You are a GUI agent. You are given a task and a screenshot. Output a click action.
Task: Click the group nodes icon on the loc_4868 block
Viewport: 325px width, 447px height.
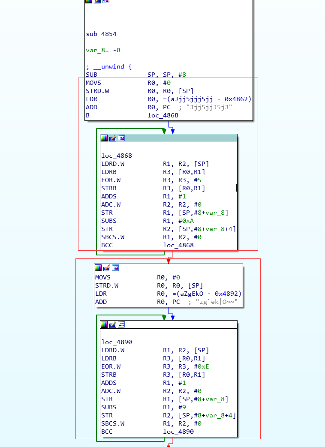point(121,138)
